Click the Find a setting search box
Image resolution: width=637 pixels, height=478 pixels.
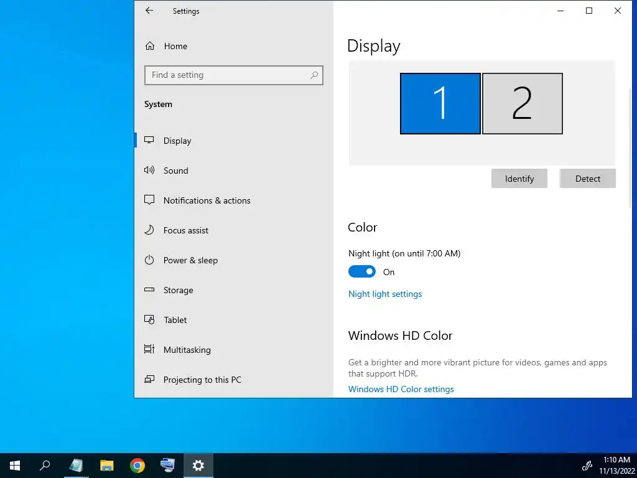click(x=234, y=75)
